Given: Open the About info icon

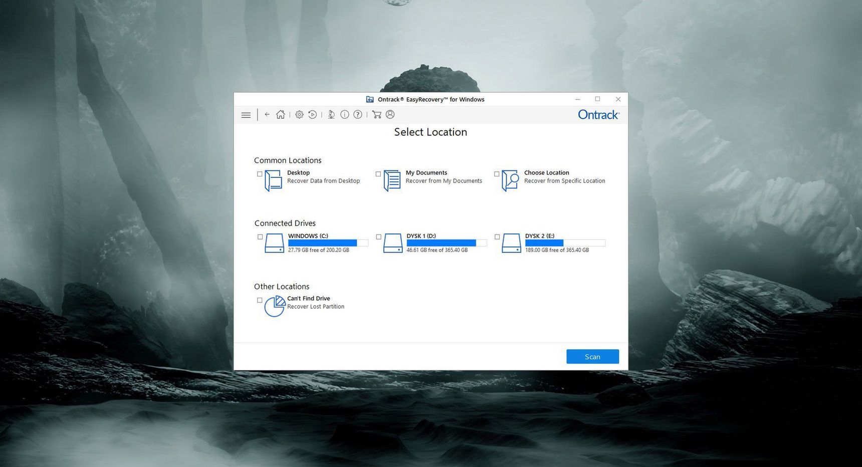Looking at the screenshot, I should (345, 115).
